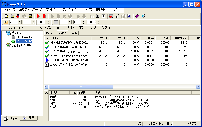Click the horizontal scrollbar right arrow

coord(198,87)
